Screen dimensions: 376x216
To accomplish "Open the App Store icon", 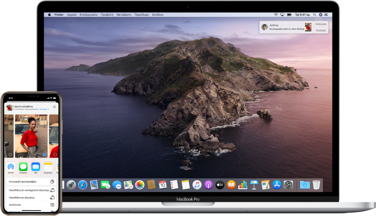I will pos(277,185).
